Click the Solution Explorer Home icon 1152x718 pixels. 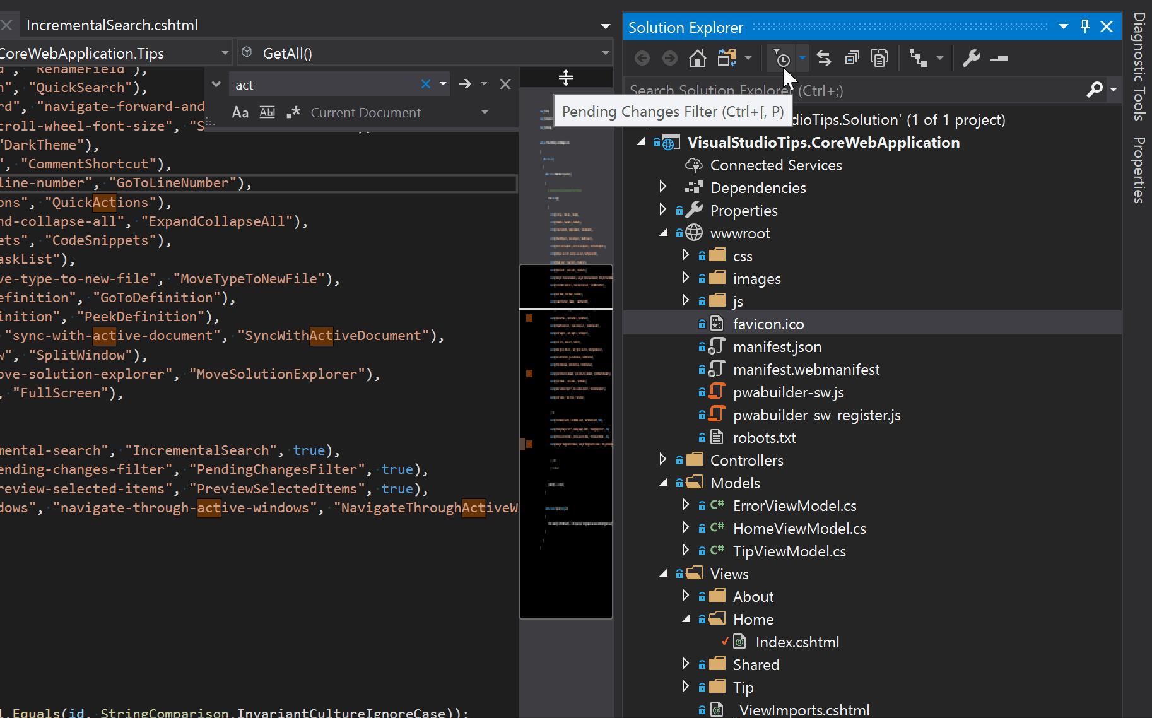click(698, 58)
